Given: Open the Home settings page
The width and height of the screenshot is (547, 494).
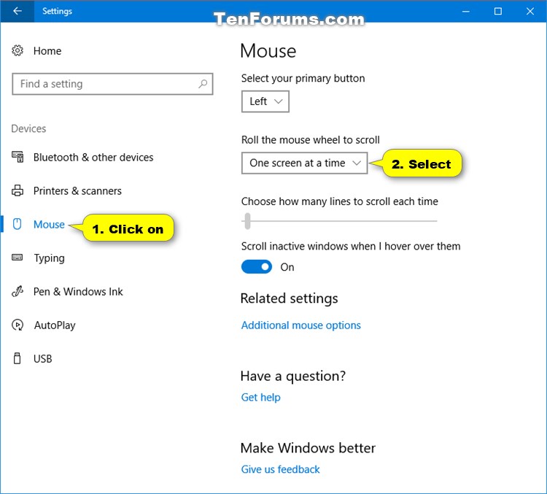Looking at the screenshot, I should pos(47,51).
